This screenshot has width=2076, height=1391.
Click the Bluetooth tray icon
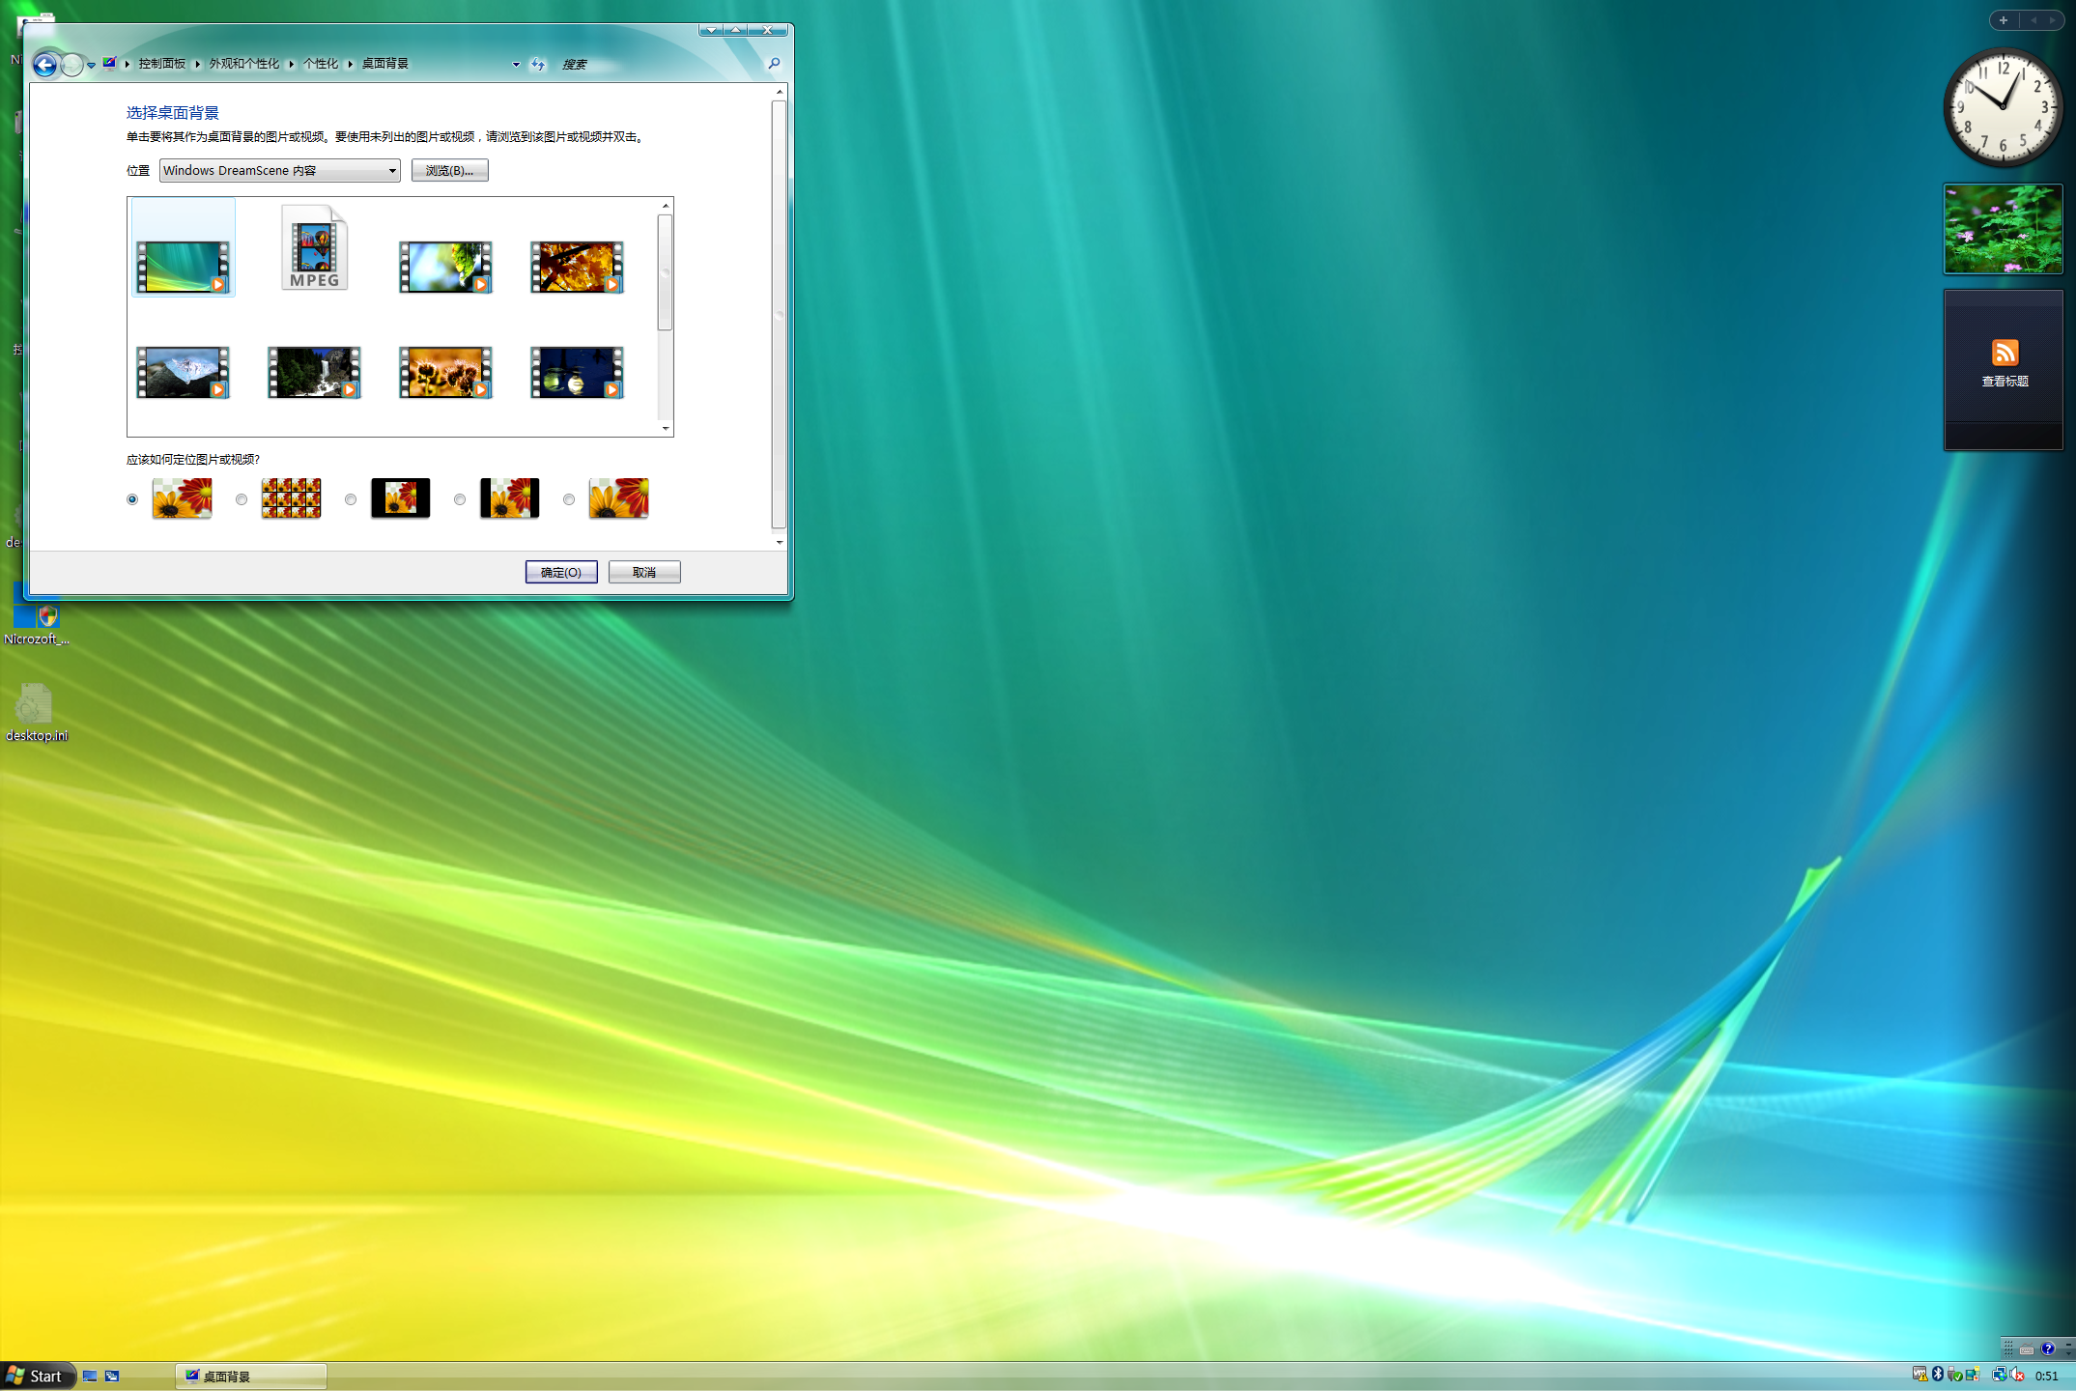click(x=1937, y=1375)
